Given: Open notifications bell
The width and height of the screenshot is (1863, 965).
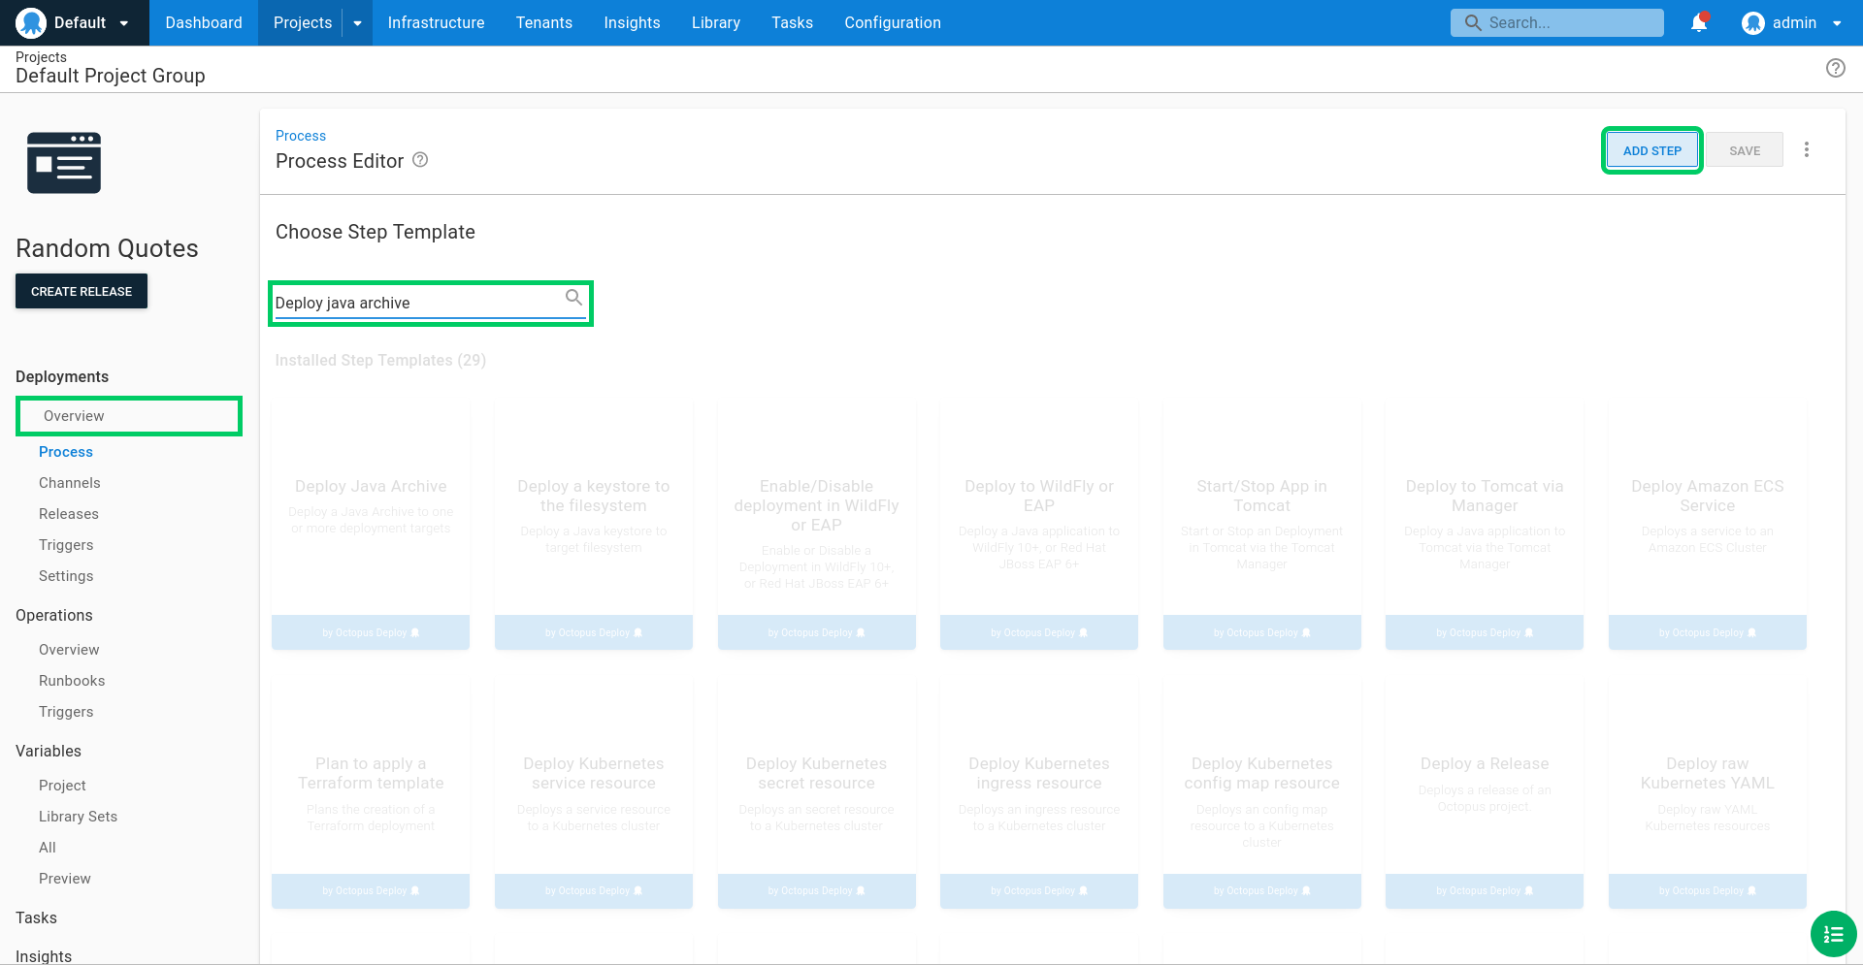Looking at the screenshot, I should click(x=1699, y=22).
